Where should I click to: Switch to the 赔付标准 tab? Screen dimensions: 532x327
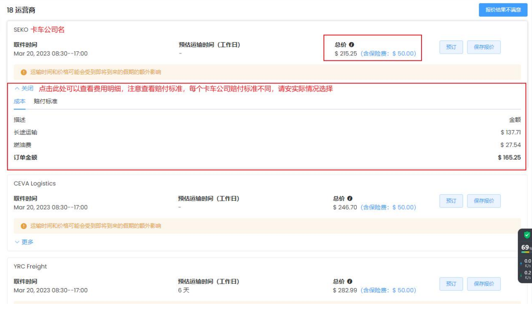[x=46, y=101]
